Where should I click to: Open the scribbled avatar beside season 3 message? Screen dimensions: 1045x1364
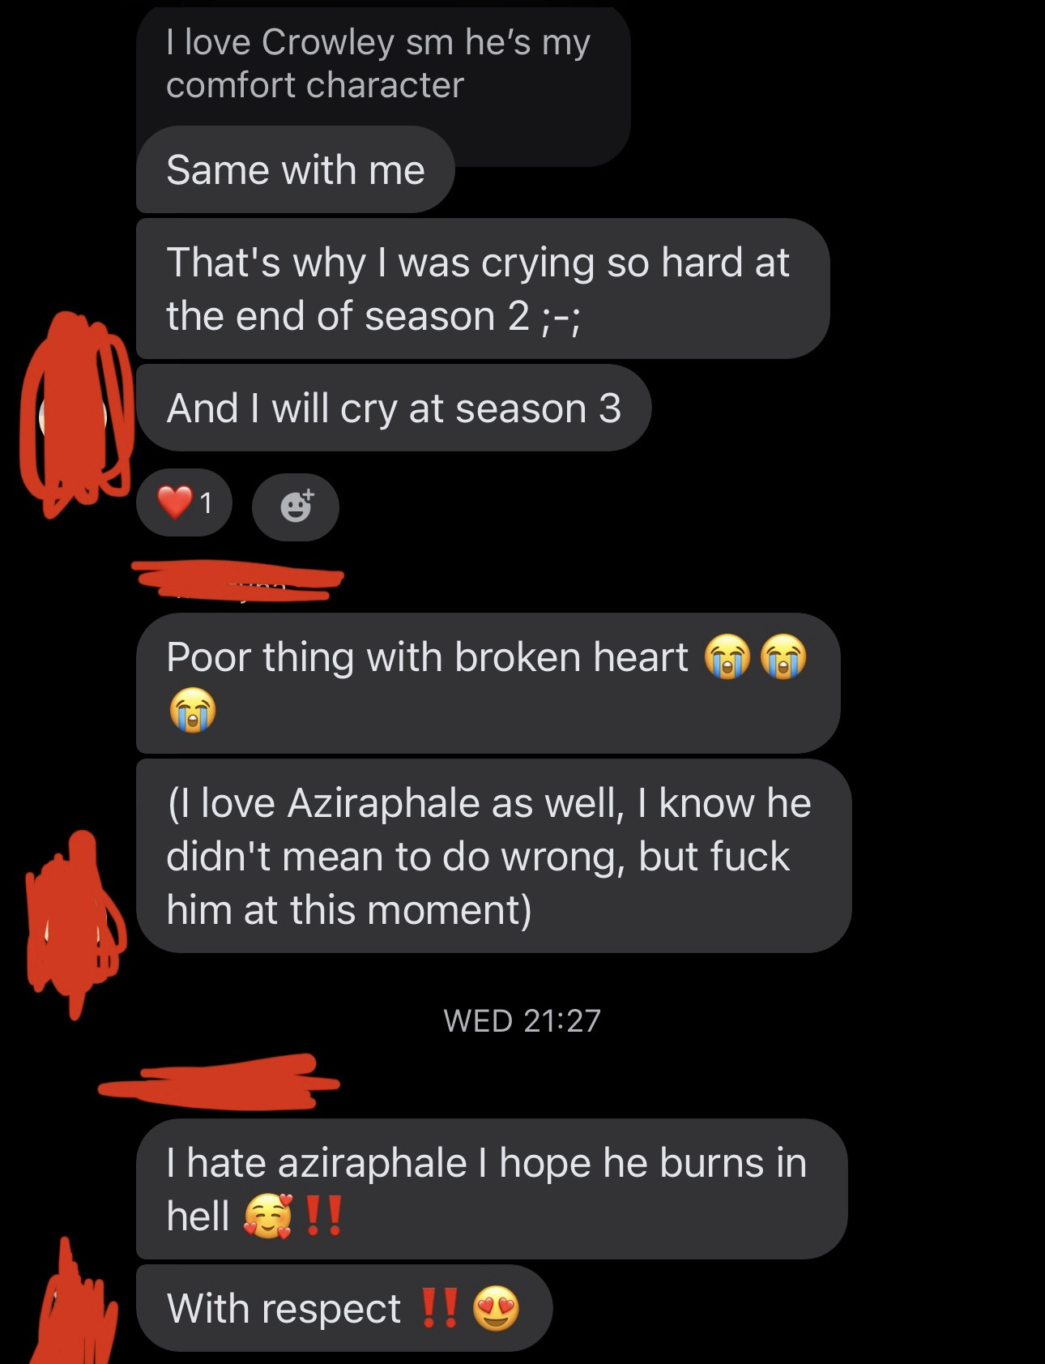click(75, 413)
